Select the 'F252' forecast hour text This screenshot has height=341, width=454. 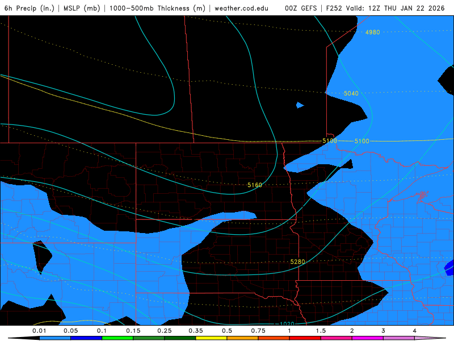(335, 8)
